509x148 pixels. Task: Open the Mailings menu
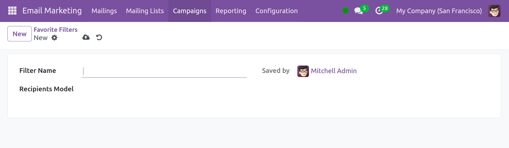104,11
